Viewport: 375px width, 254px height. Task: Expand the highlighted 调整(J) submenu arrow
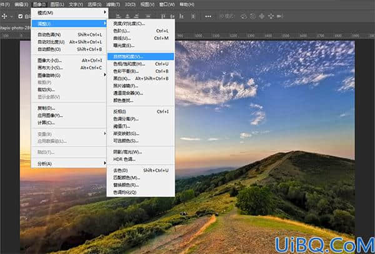105,23
